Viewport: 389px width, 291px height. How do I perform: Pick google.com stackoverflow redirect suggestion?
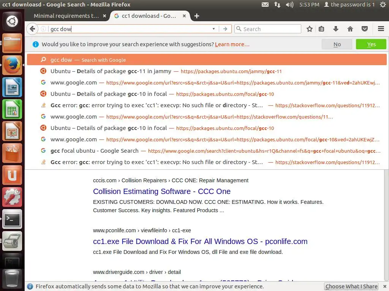(x=207, y=117)
